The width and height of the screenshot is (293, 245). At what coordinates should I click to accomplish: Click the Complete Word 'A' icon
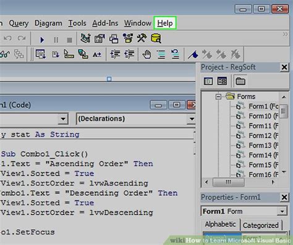[97, 54]
